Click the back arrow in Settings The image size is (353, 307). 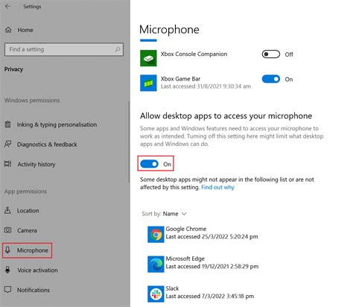pos(7,7)
